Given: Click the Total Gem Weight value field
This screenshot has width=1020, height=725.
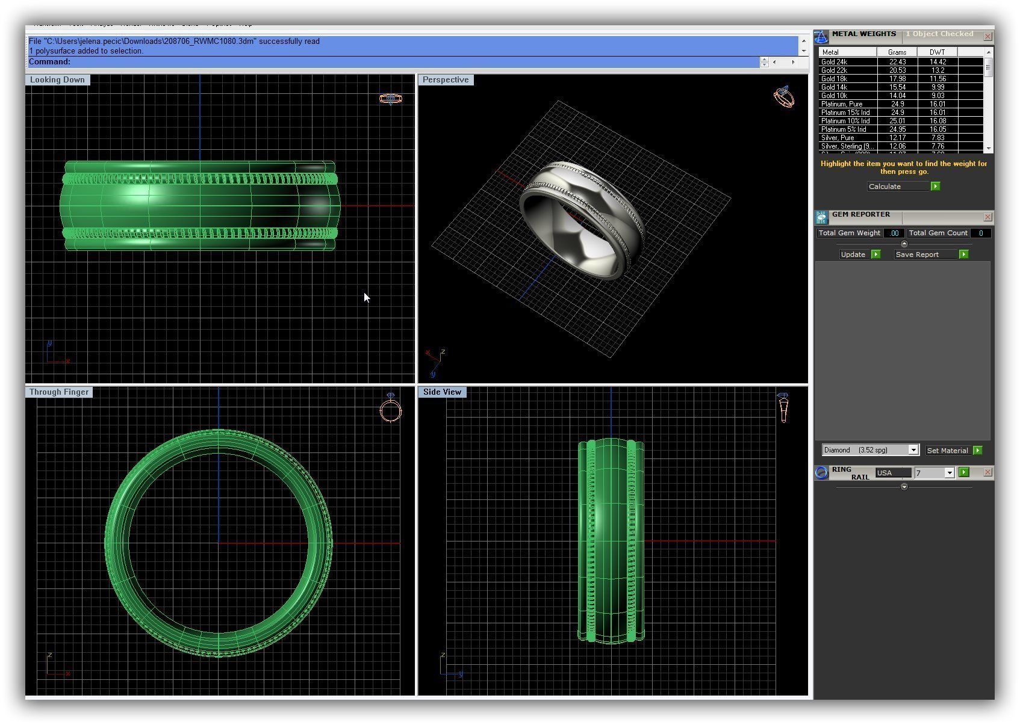Looking at the screenshot, I should click(894, 233).
